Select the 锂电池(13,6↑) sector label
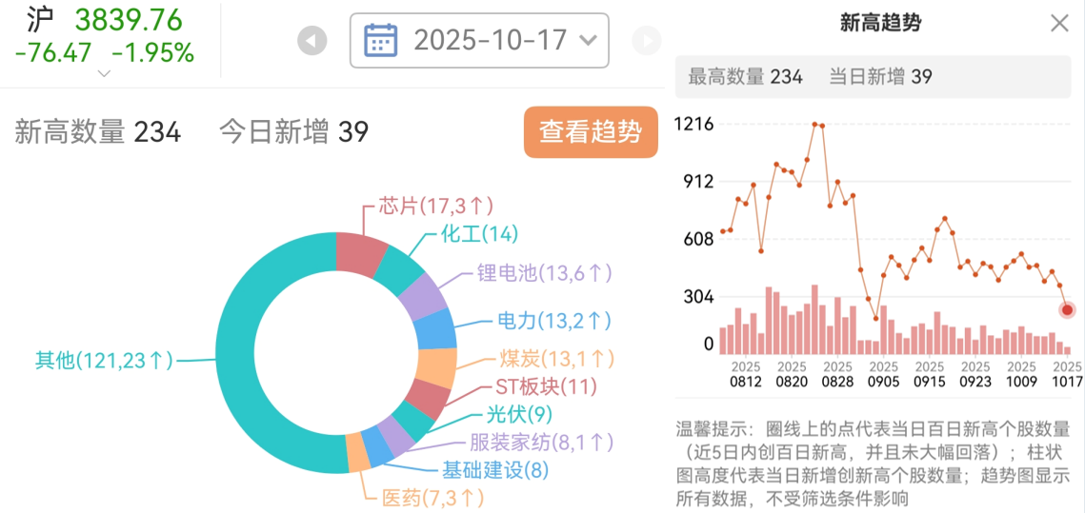The height and width of the screenshot is (513, 1085). 545,273
